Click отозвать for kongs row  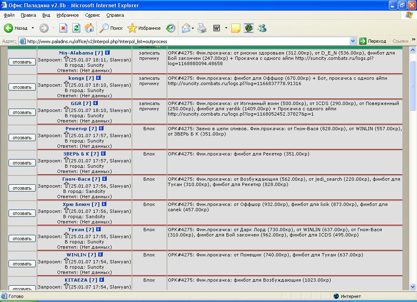pyautogui.click(x=22, y=87)
